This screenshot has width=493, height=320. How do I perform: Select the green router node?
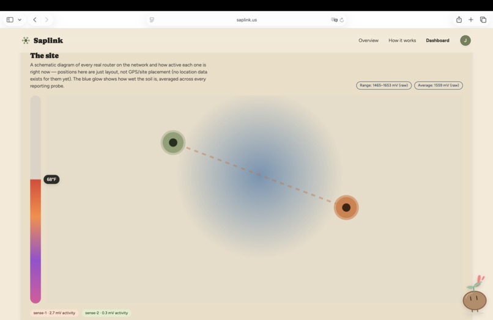click(173, 142)
